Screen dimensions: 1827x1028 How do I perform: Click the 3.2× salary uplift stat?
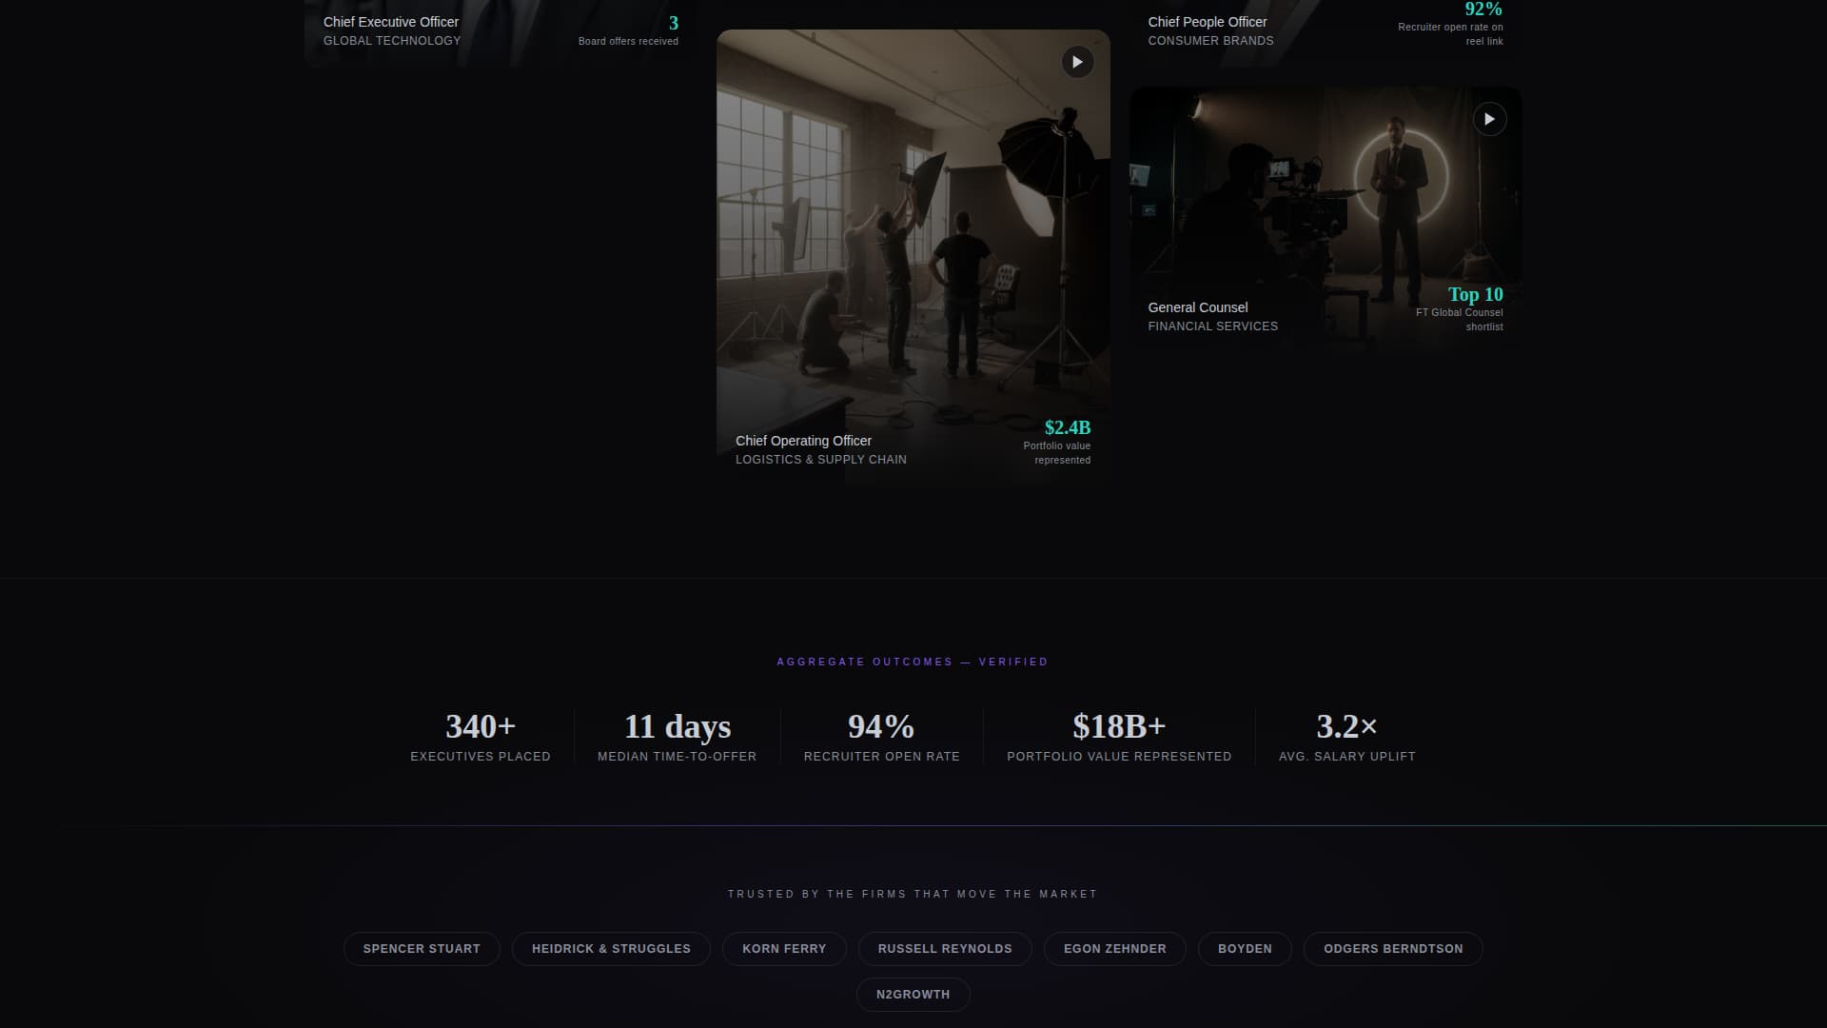click(1347, 737)
